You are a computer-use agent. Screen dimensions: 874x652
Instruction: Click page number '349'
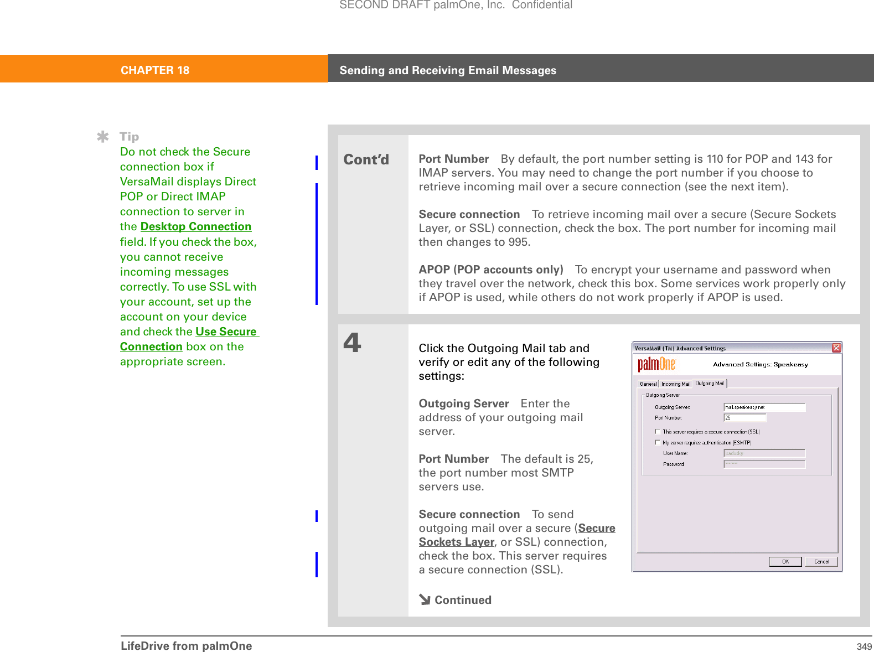click(864, 646)
